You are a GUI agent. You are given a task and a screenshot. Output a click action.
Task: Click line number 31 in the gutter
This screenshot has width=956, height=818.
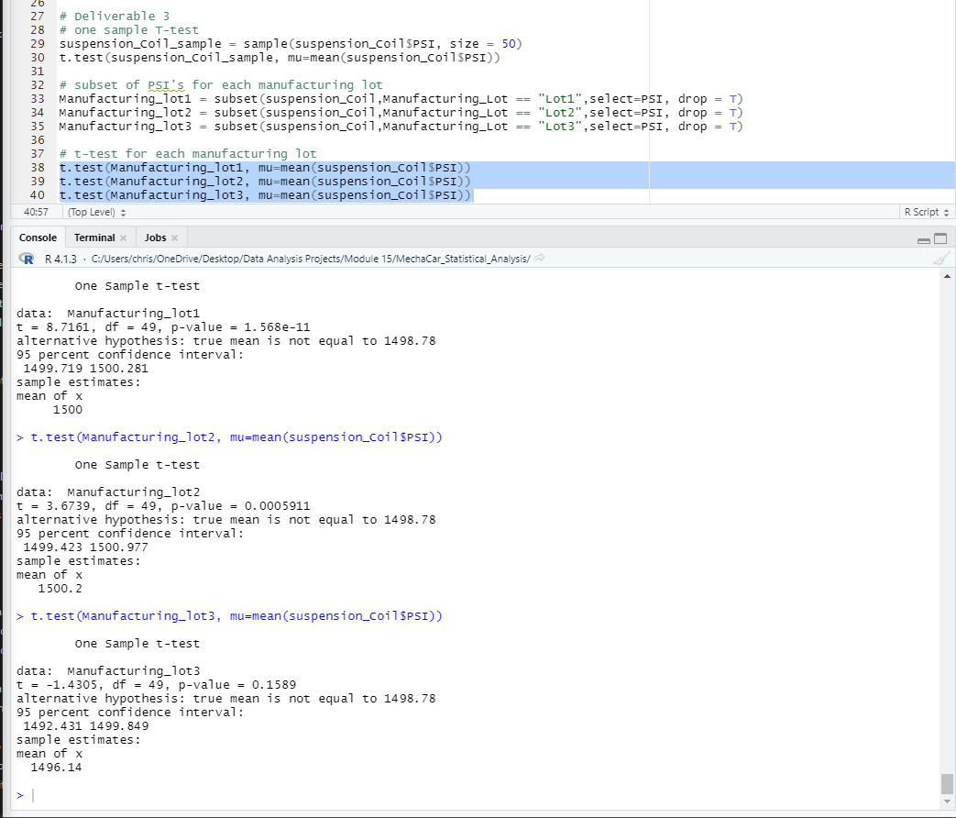38,72
